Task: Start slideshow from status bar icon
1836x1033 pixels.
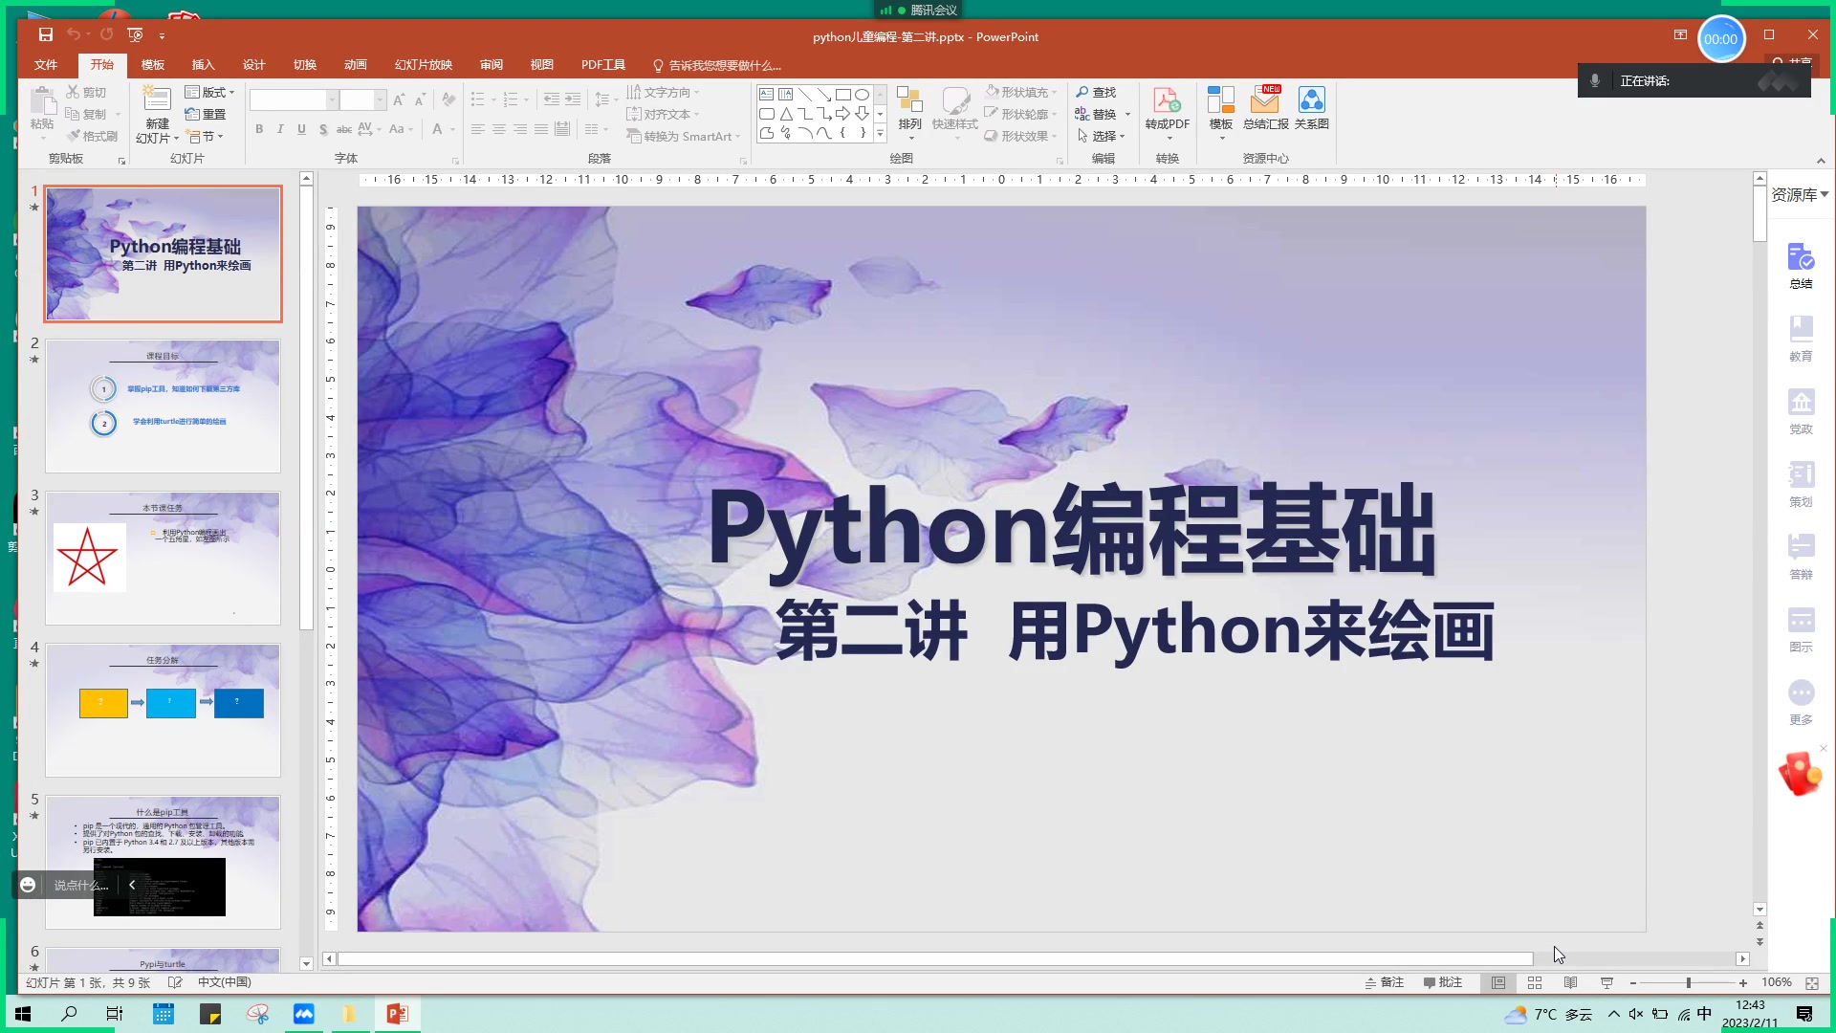Action: pyautogui.click(x=1606, y=982)
